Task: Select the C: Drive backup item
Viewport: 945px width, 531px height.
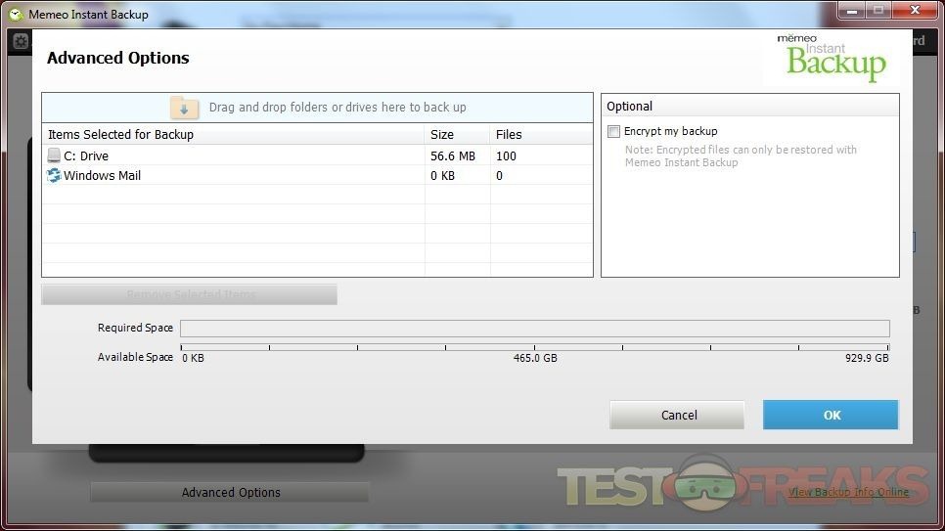Action: [86, 156]
